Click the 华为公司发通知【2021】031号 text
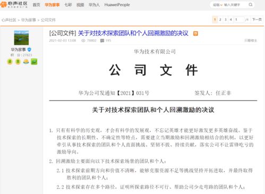This screenshot has width=265, height=194. 114,93
